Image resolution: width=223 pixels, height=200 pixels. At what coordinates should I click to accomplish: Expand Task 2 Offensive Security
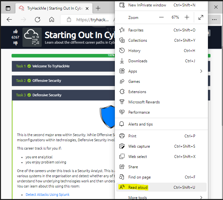pos(63,81)
